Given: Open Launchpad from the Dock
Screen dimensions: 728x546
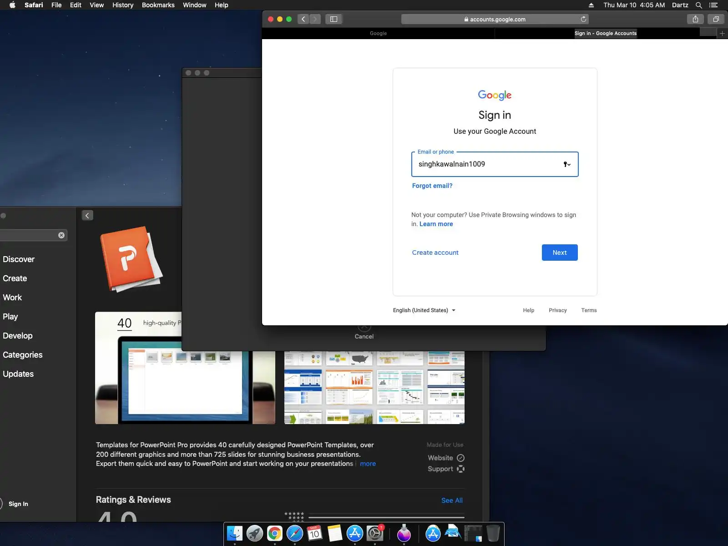Looking at the screenshot, I should pos(255,533).
